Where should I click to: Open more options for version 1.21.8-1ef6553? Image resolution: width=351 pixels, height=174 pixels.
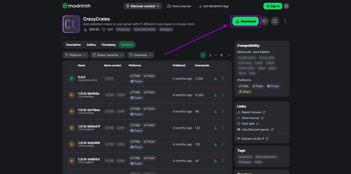click(x=223, y=161)
